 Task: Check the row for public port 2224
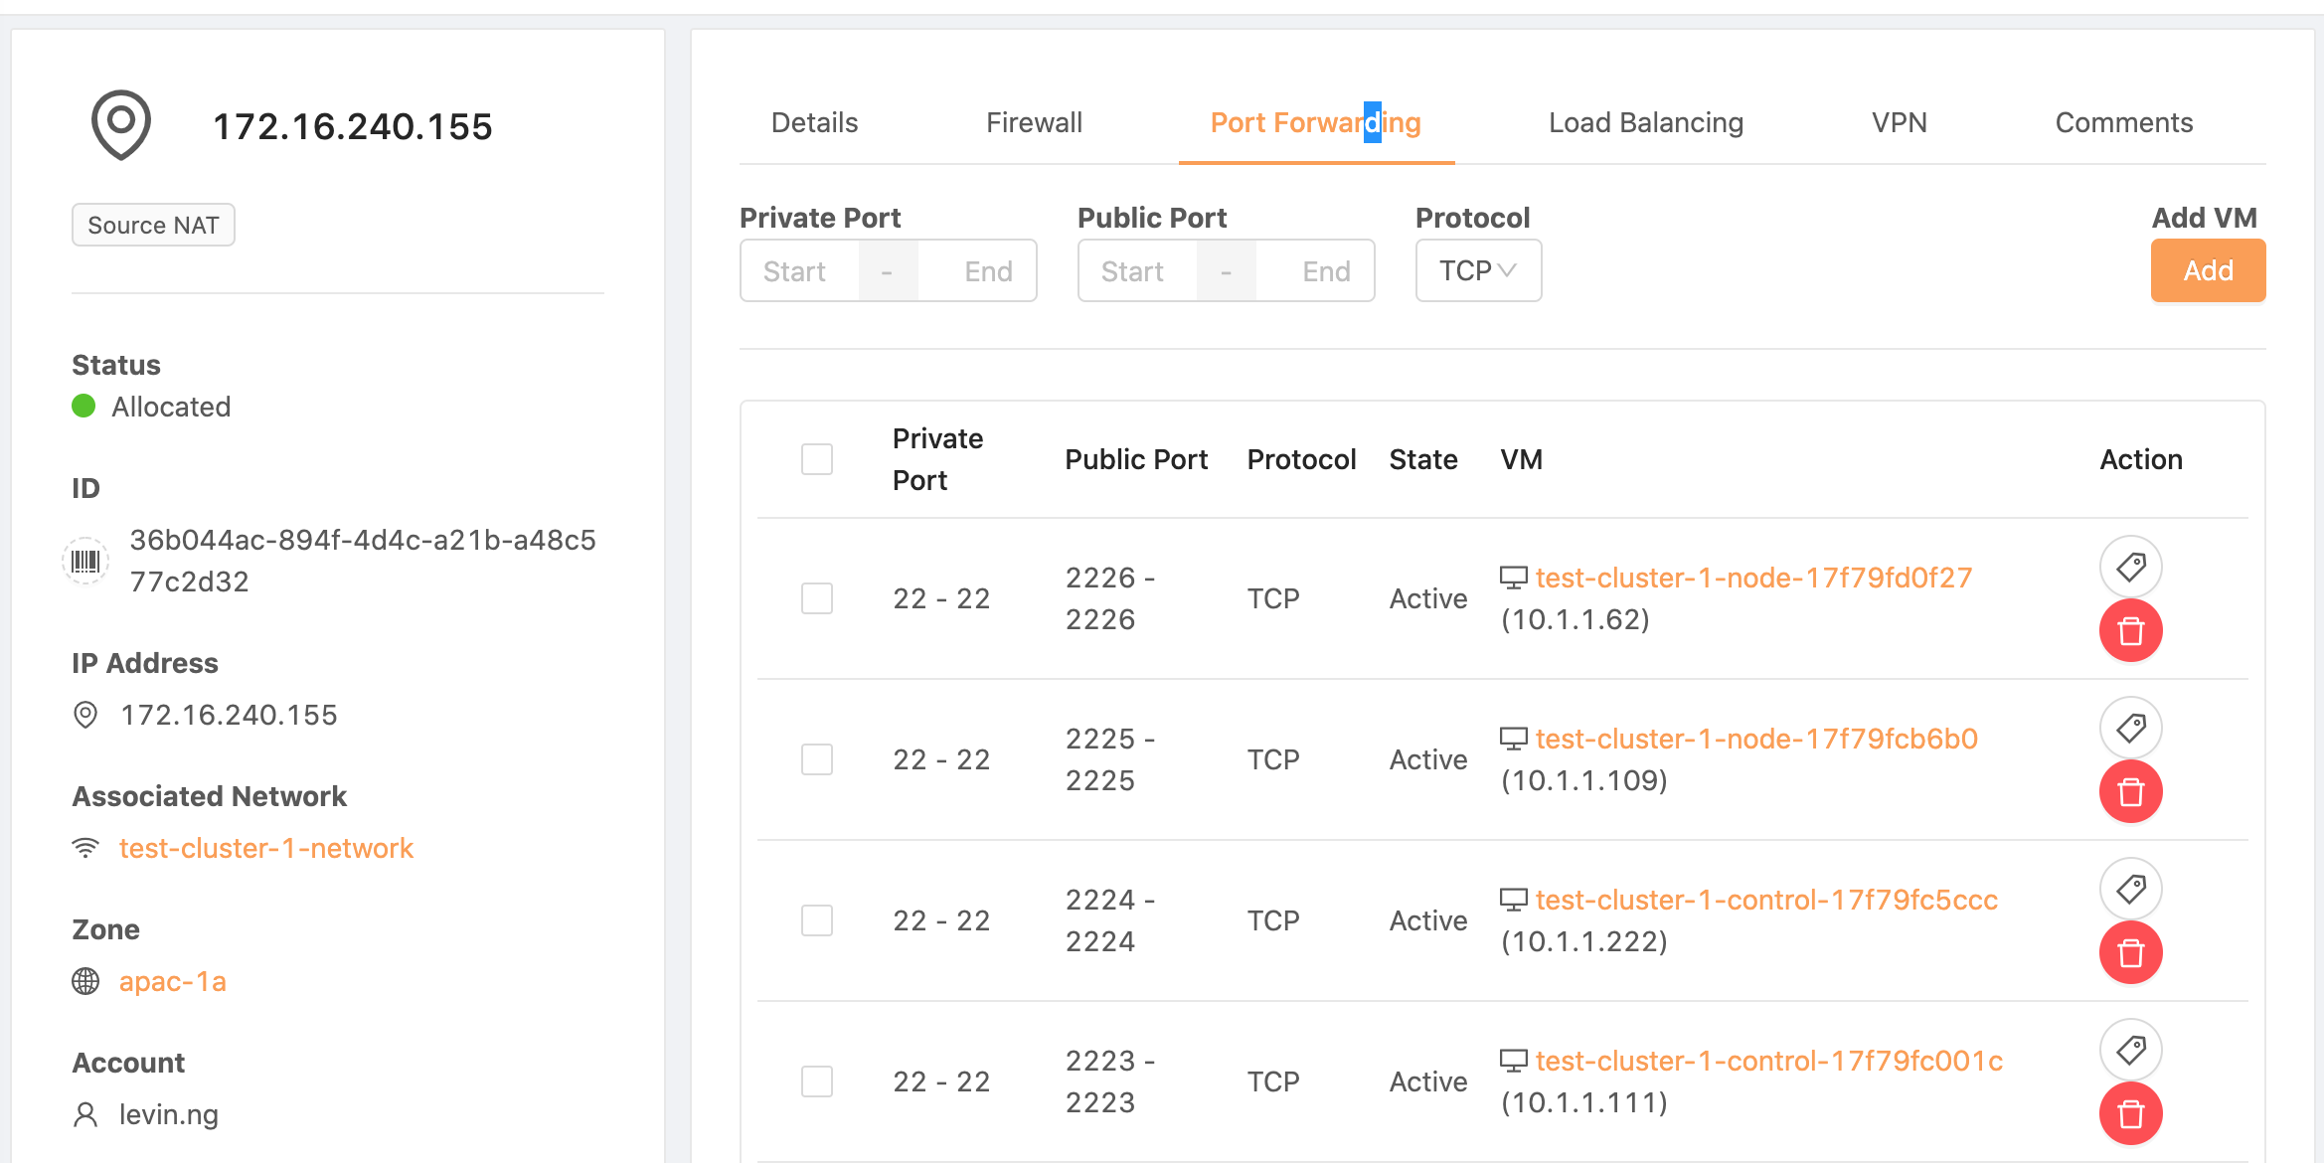click(x=817, y=920)
